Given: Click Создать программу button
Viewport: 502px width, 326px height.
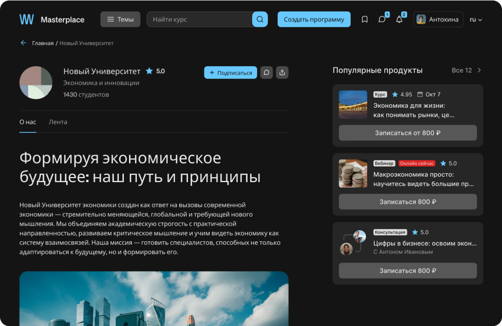Looking at the screenshot, I should [314, 19].
